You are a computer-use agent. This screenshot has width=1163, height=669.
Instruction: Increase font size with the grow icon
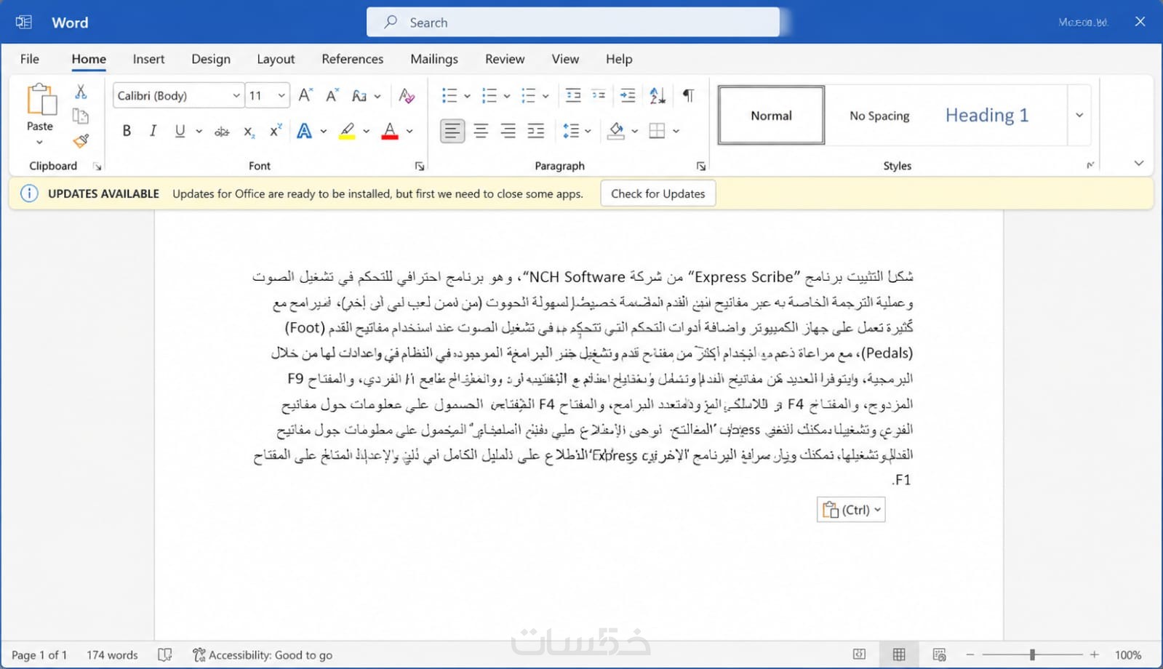(x=305, y=95)
